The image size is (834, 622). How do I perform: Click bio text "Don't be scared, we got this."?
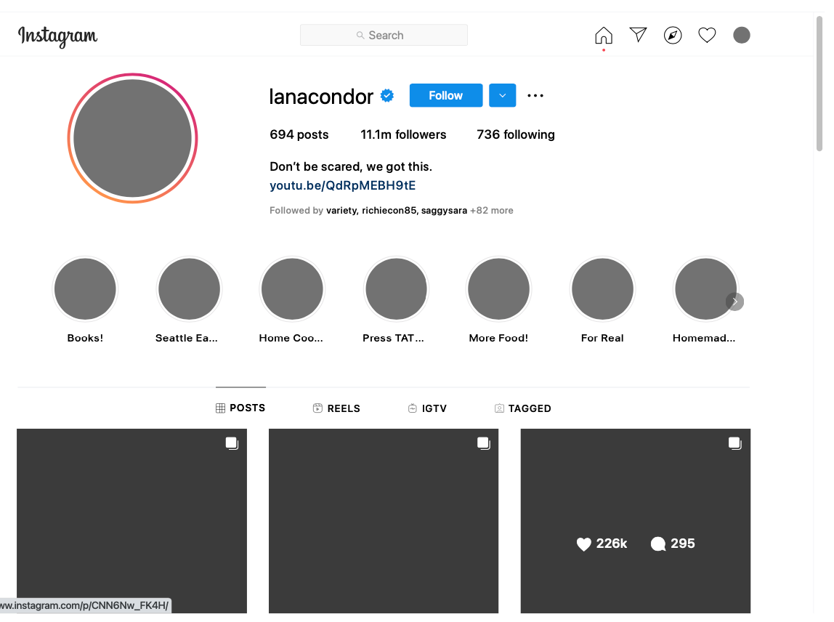pos(350,166)
